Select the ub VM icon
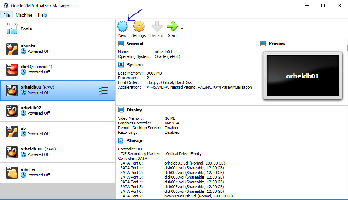The height and width of the screenshot is (200, 348). 12,132
